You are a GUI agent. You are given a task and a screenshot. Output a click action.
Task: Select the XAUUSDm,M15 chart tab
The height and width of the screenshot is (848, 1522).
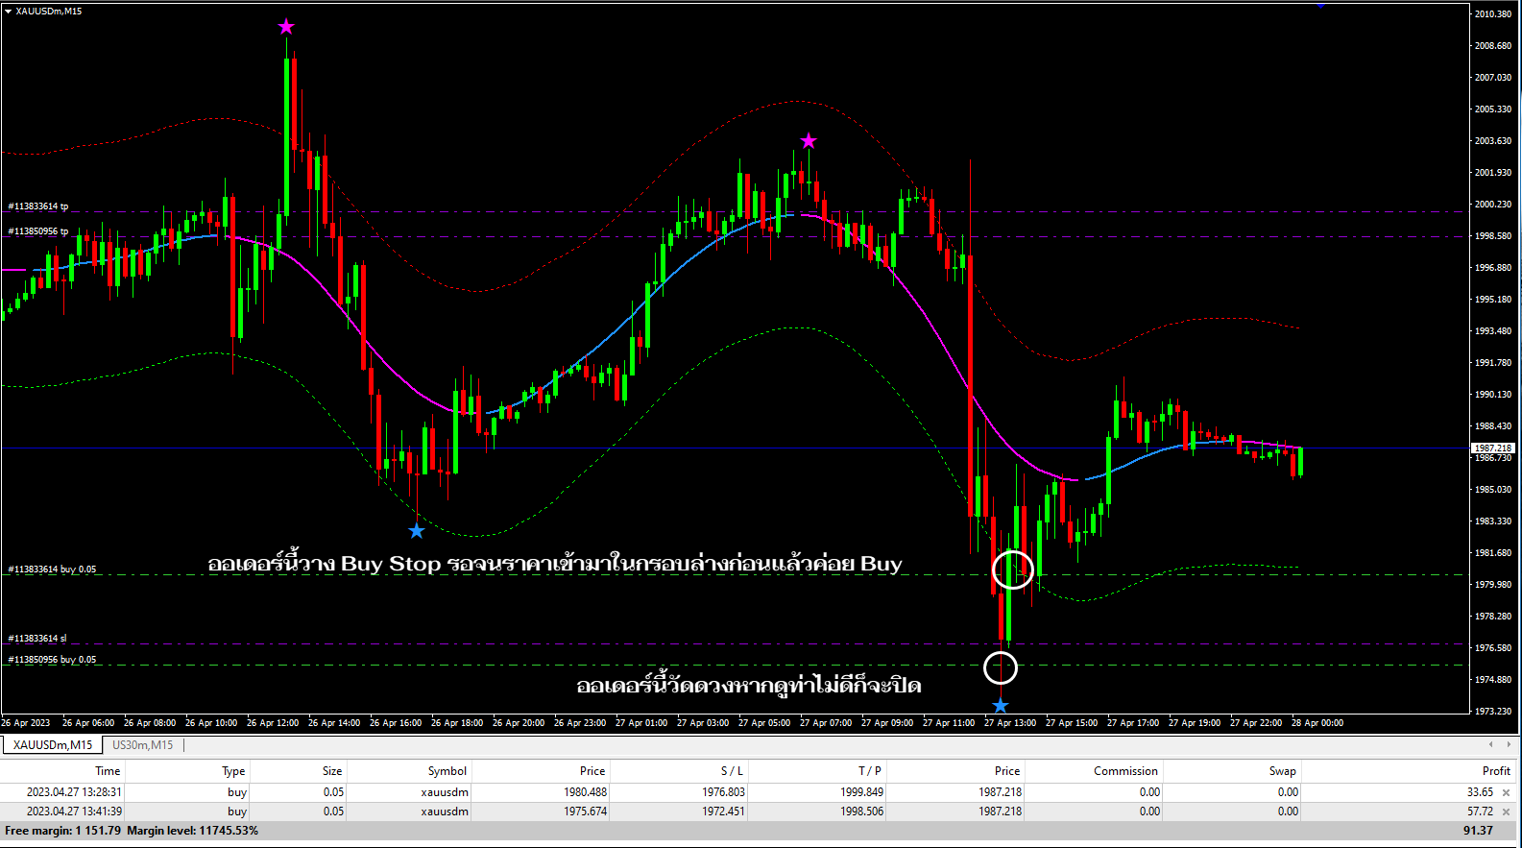pos(53,745)
